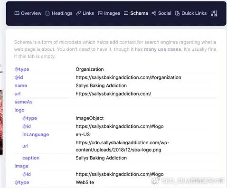This screenshot has width=227, height=188.
Task: Follow the 'many use cases' link
Action: (x=162, y=49)
